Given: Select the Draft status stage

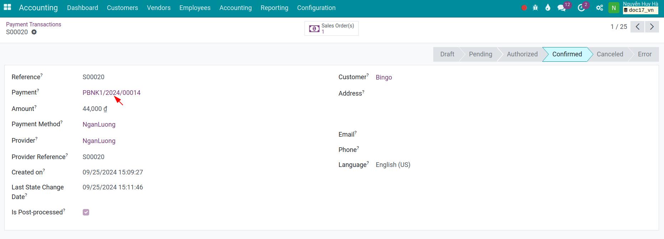Looking at the screenshot, I should pyautogui.click(x=447, y=54).
